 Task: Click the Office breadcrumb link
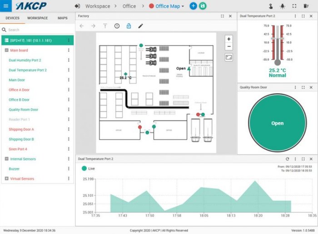129,6
